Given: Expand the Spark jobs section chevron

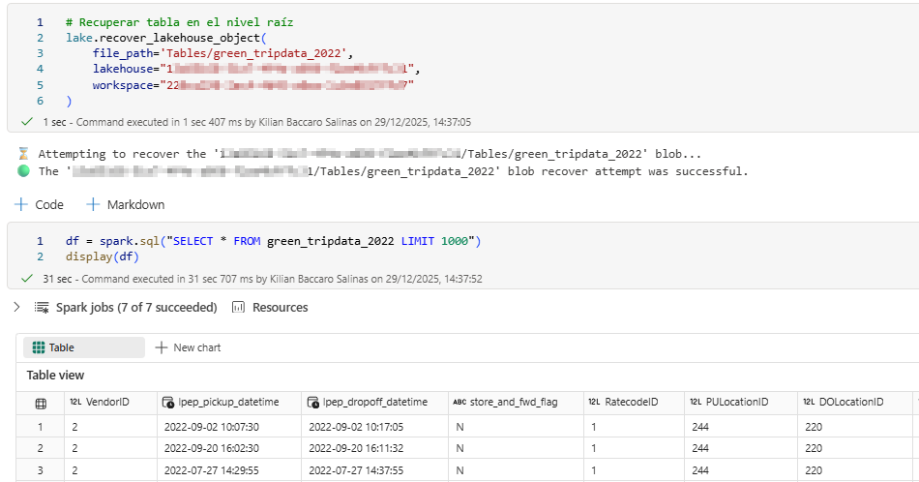Looking at the screenshot, I should (x=17, y=307).
